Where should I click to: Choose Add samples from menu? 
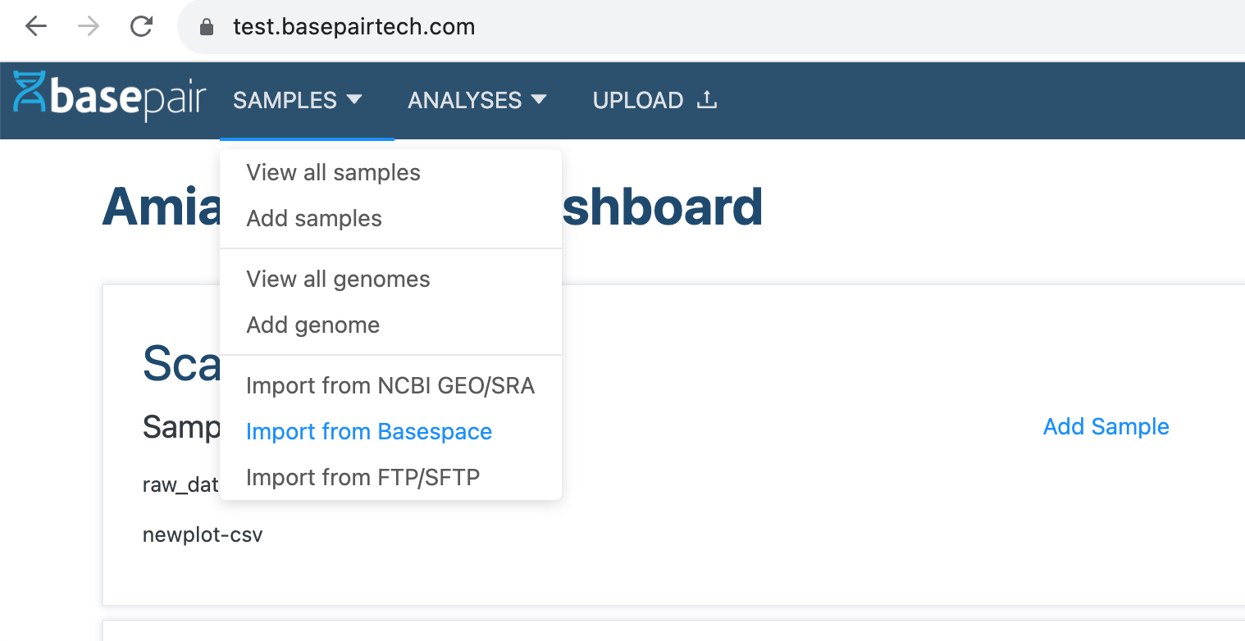click(x=314, y=219)
